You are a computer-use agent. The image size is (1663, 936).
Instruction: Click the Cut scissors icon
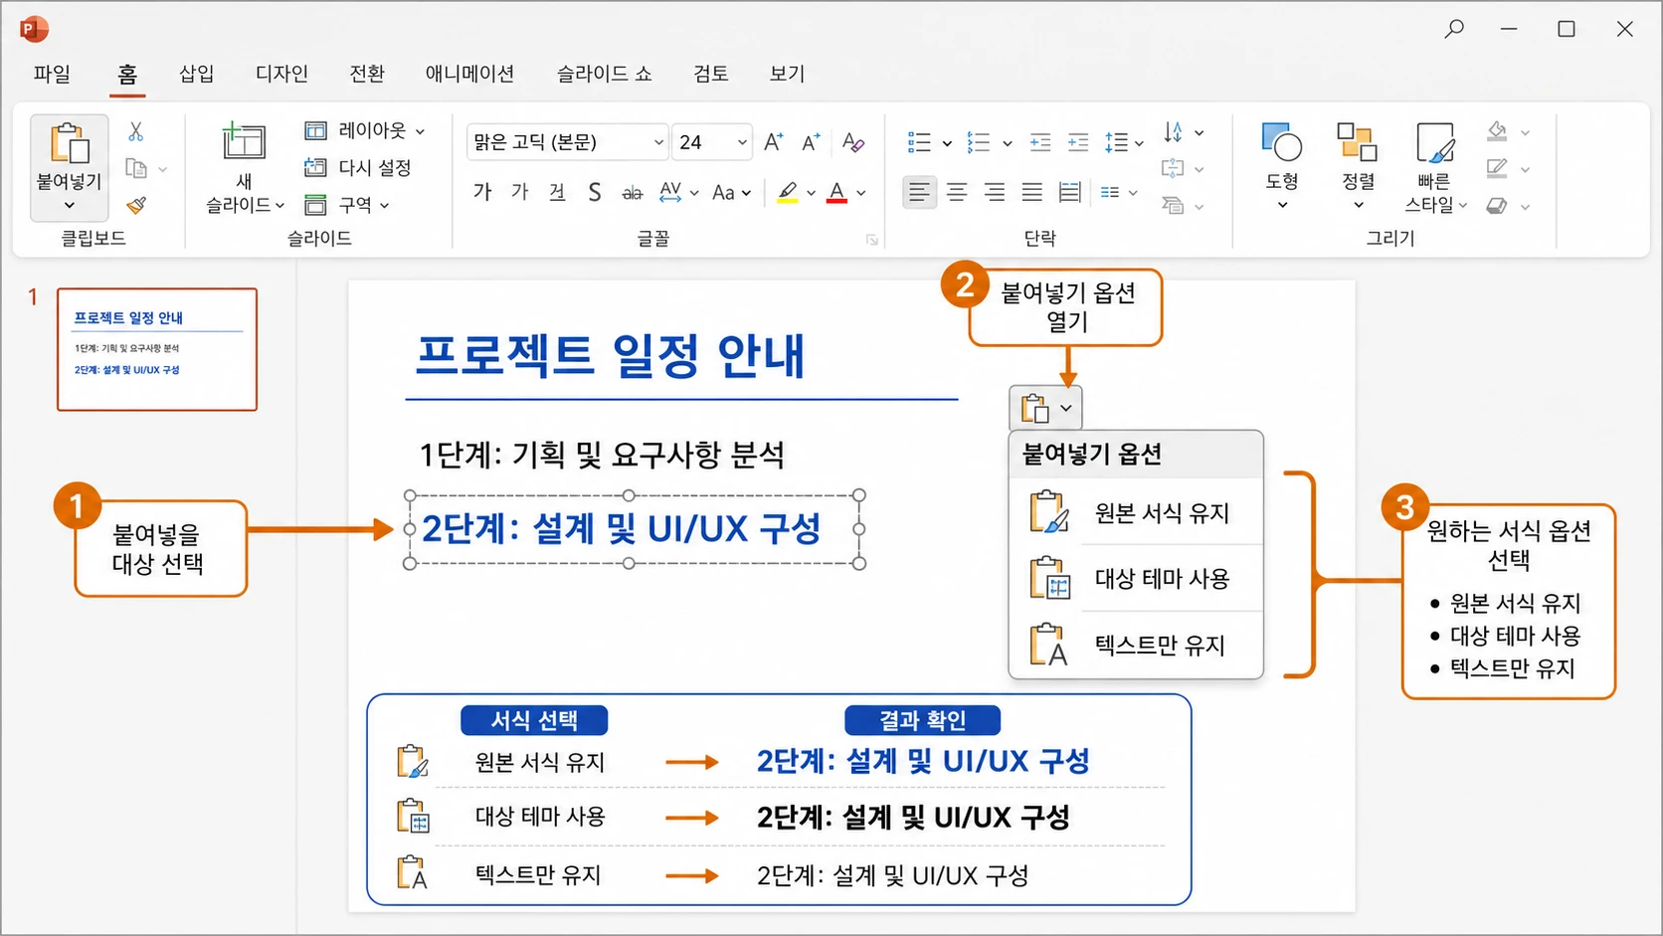point(136,131)
